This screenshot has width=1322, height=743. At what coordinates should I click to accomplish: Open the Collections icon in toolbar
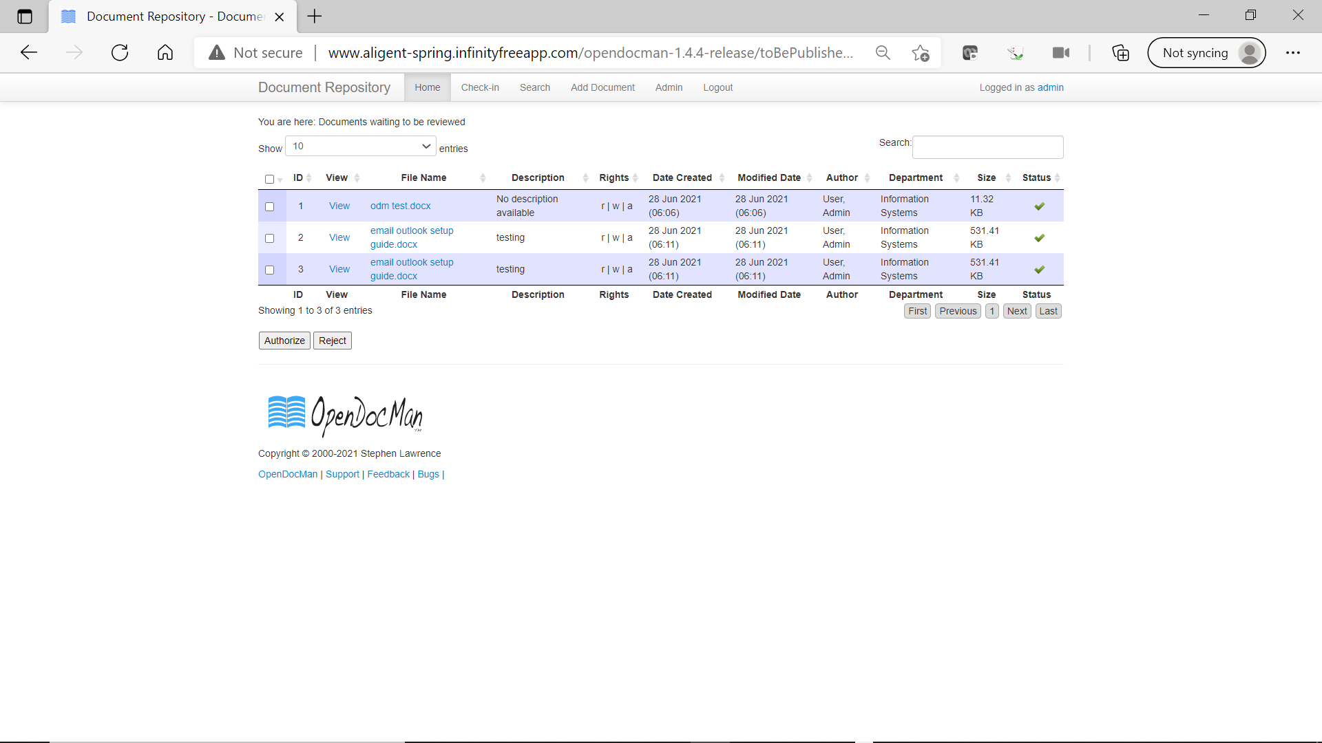coord(1120,53)
